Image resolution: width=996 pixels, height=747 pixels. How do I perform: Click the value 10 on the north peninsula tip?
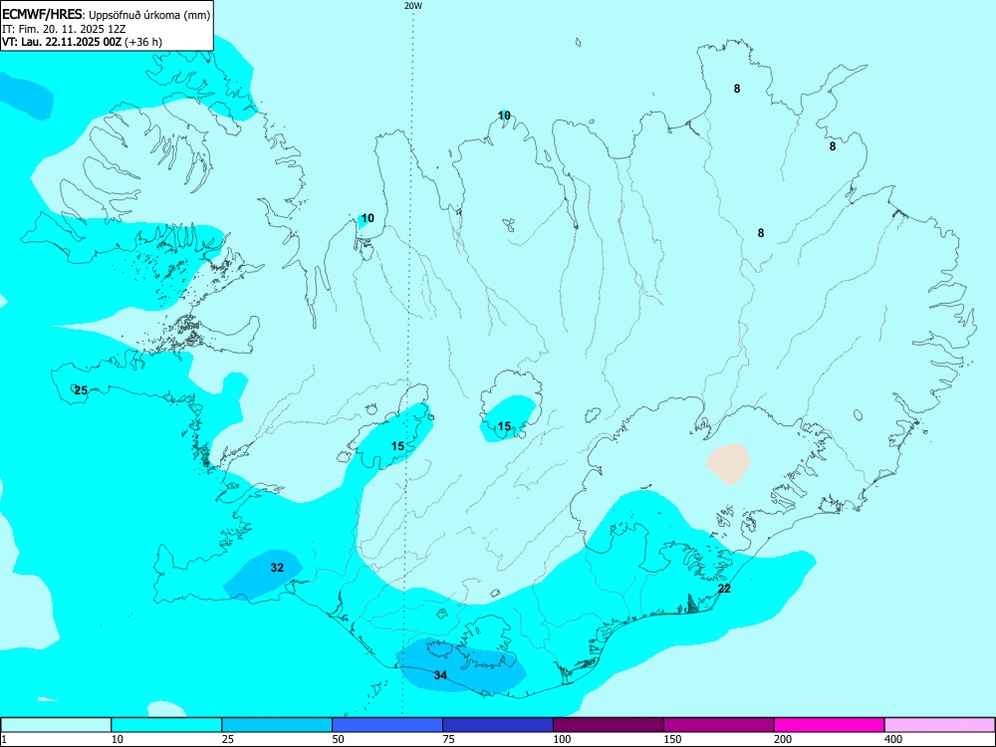[504, 116]
